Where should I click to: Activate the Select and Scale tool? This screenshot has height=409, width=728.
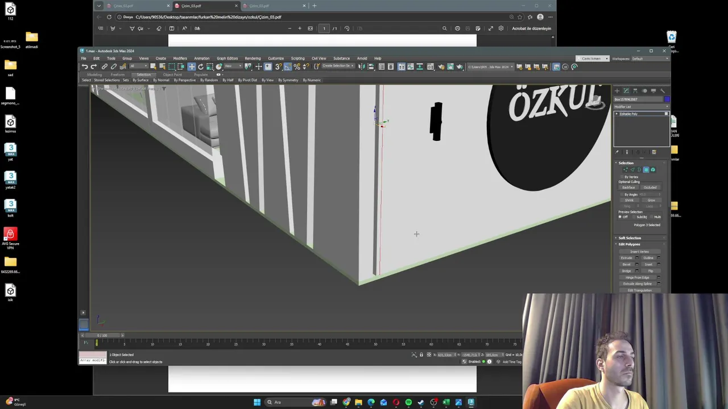[x=210, y=66]
